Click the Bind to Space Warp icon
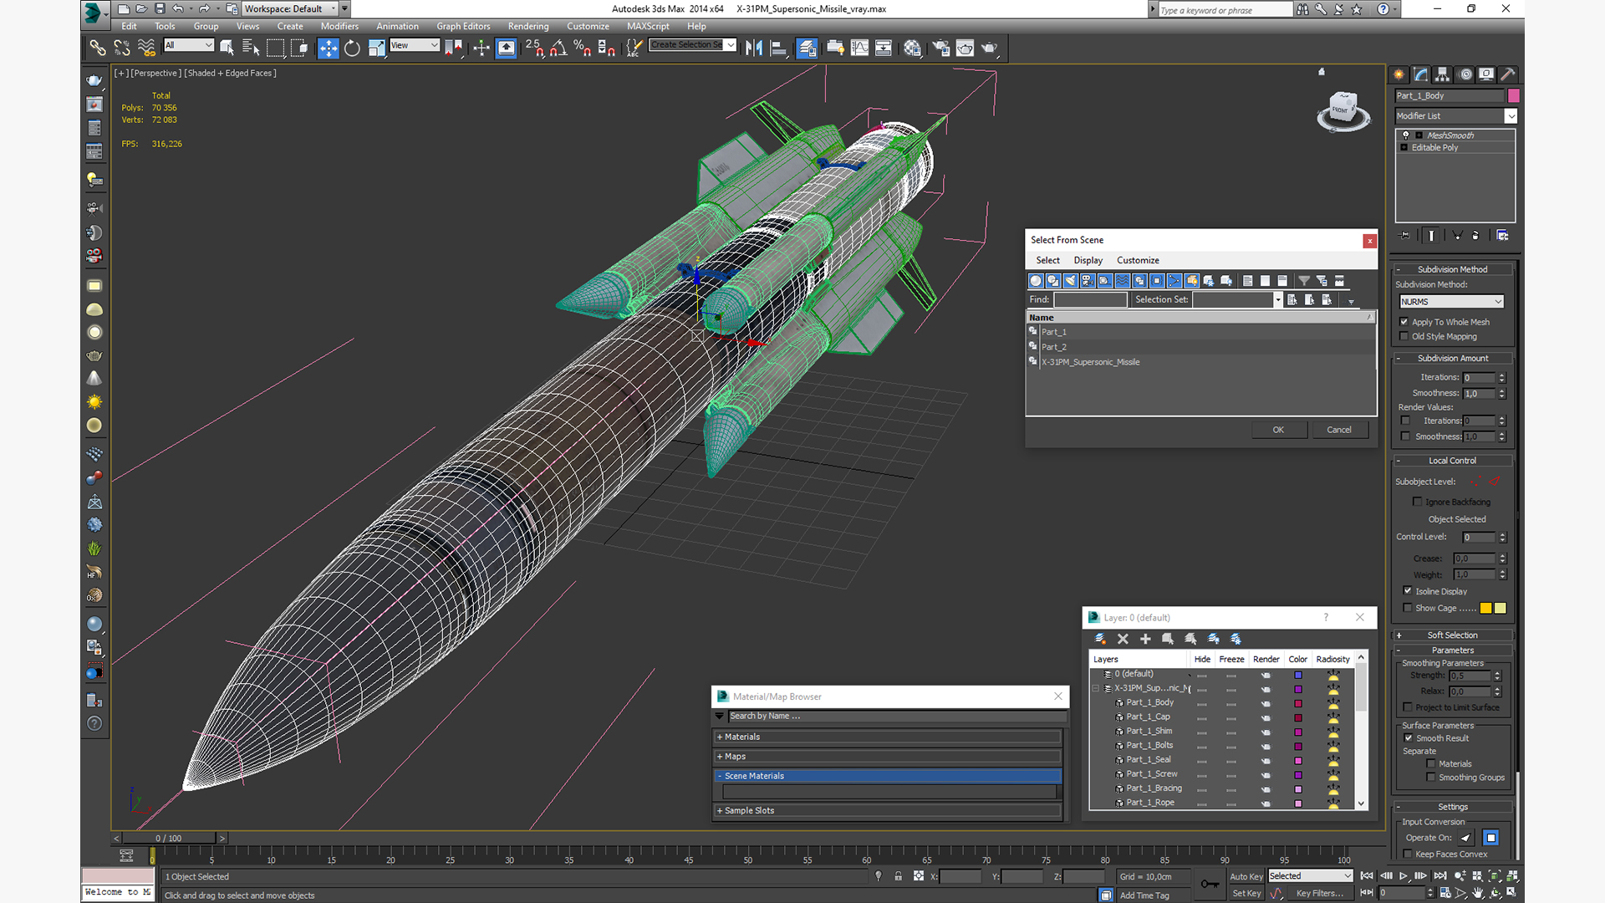This screenshot has width=1605, height=903. point(146,48)
